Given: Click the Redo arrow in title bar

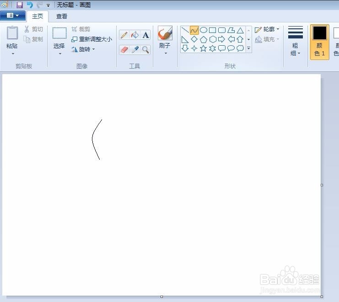Looking at the screenshot, I should [x=39, y=5].
